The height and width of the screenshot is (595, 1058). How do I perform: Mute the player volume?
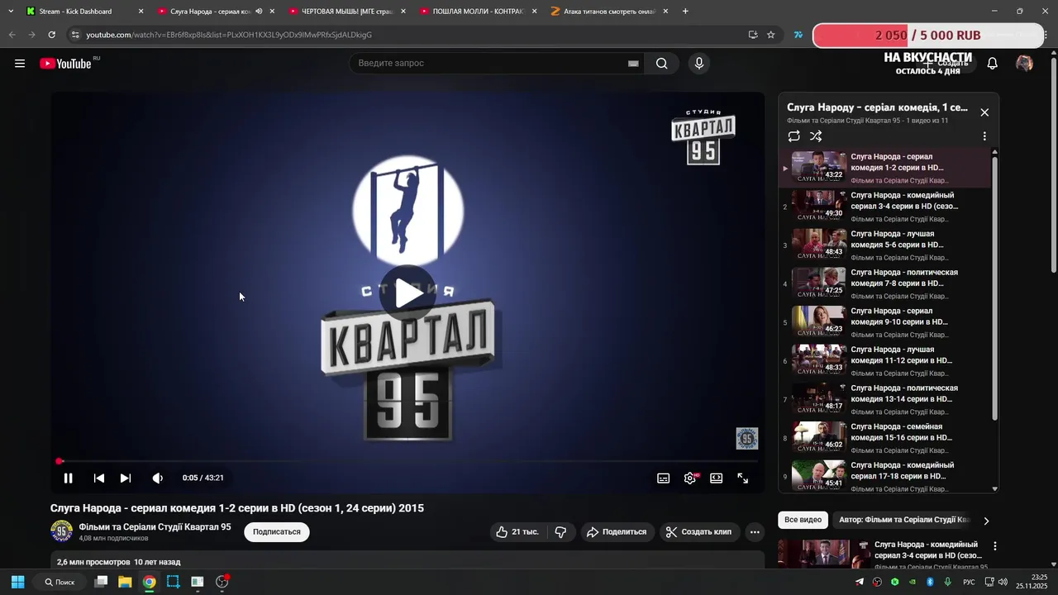click(x=158, y=478)
